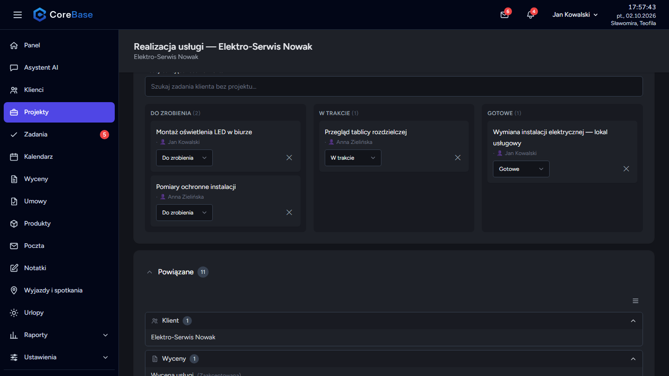Image resolution: width=669 pixels, height=376 pixels.
Task: Open the Powiązane list options icon
Action: 636,301
